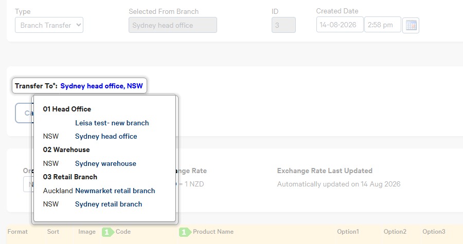The height and width of the screenshot is (244, 463).
Task: Click the 01 Head Office group heading
Action: click(67, 109)
